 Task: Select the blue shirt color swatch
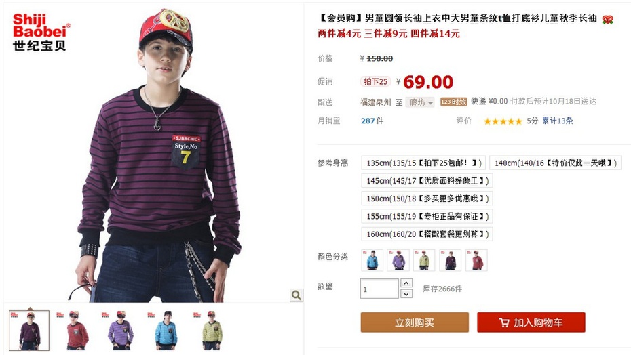pyautogui.click(x=372, y=259)
